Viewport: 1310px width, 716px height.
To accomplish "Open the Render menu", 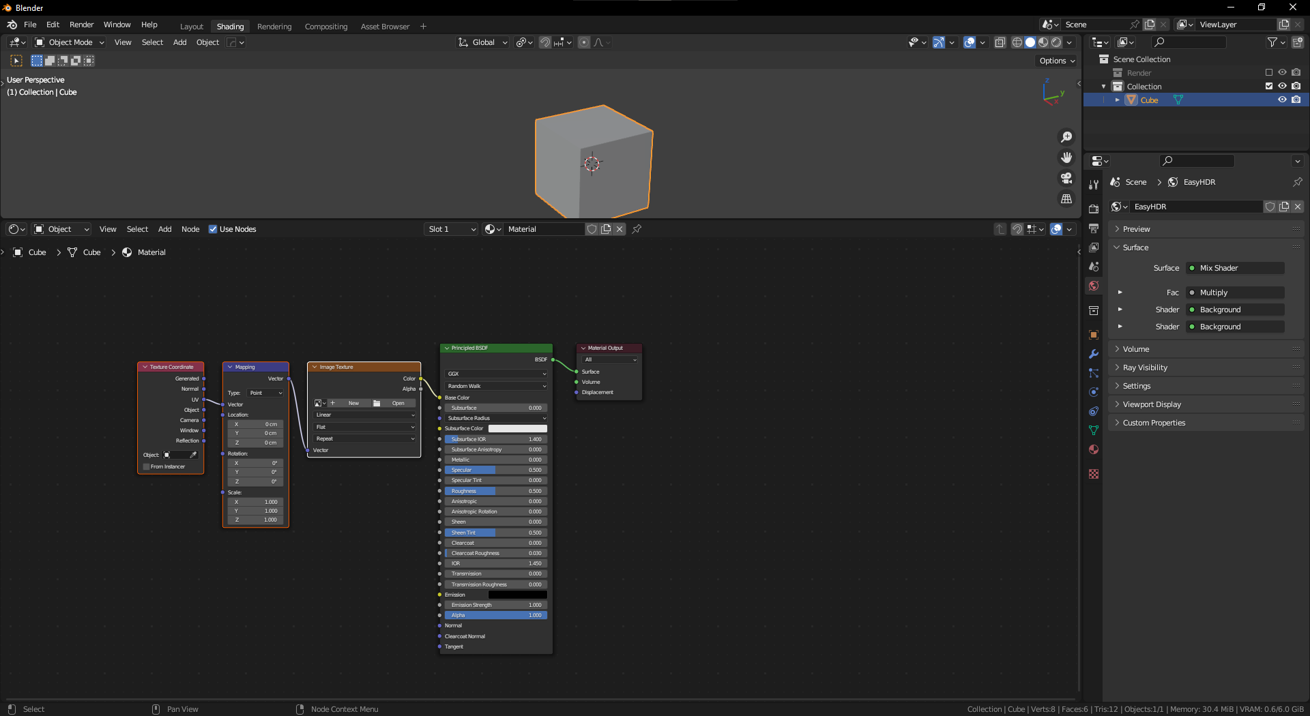I will (81, 25).
